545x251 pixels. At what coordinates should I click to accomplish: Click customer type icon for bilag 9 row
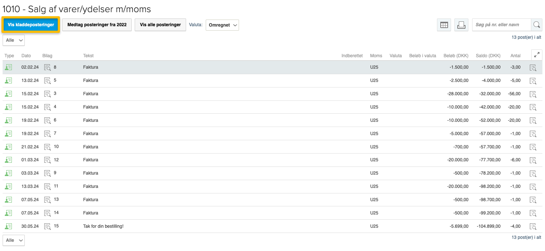pyautogui.click(x=8, y=173)
